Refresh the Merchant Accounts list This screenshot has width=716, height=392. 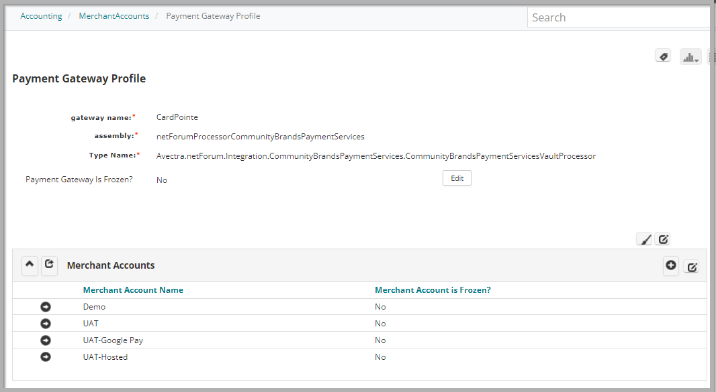(x=49, y=265)
